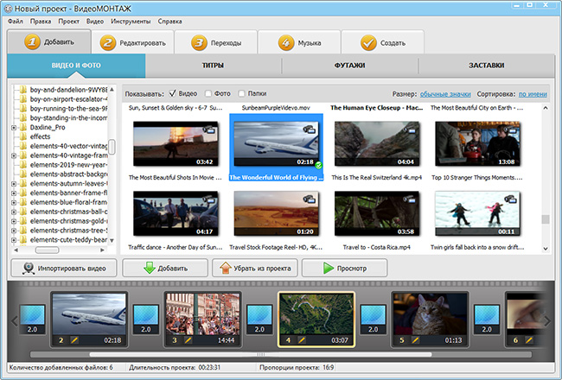The image size is (562, 380).
Task: Open the Инструменты menu
Action: [x=131, y=20]
